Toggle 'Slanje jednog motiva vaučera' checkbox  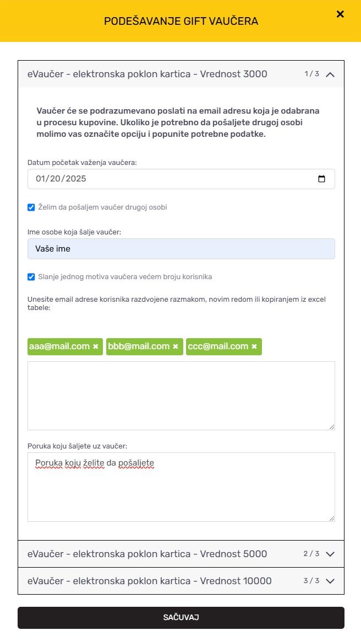coord(31,277)
